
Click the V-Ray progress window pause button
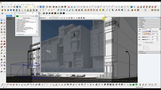36,16
